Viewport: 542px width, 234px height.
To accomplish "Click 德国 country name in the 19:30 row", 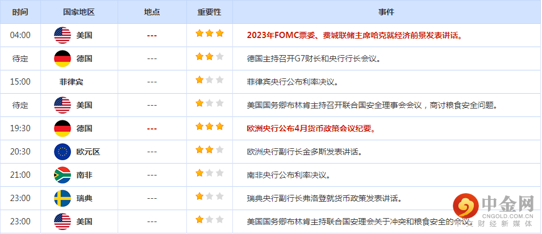I will [x=84, y=128].
